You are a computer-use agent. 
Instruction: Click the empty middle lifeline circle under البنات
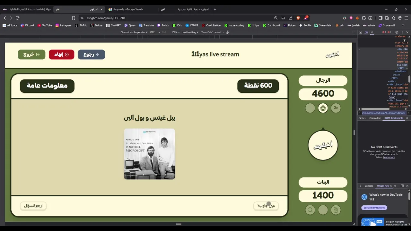323,210
